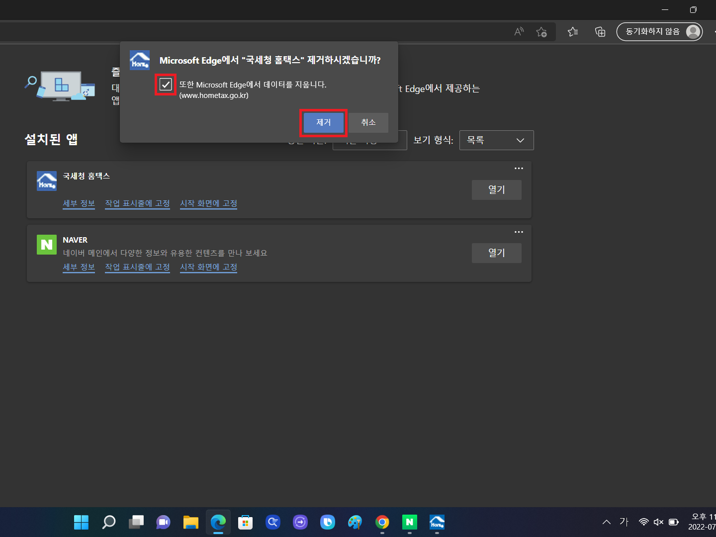Screen dimensions: 716x537
Task: Open the NAVER app on taskbar
Action: click(x=409, y=522)
